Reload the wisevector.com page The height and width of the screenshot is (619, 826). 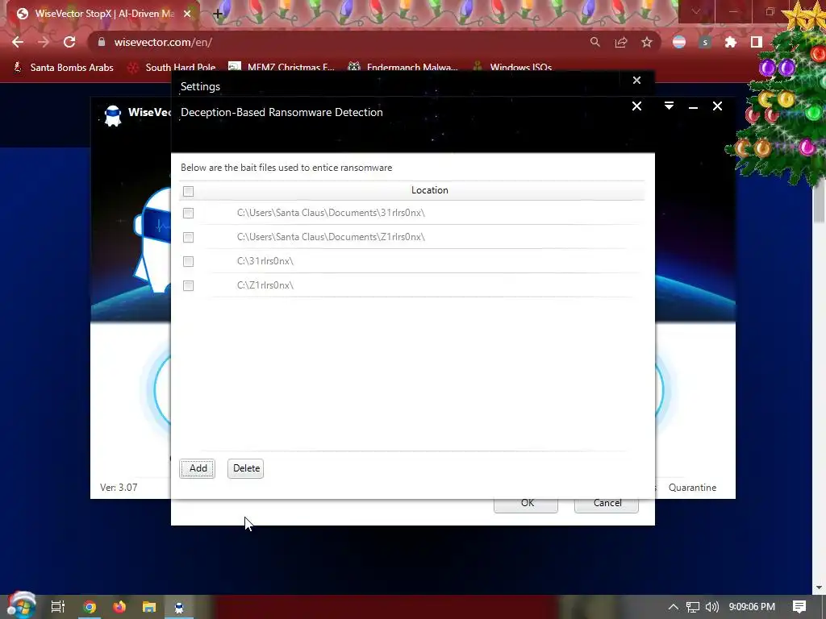pos(69,42)
